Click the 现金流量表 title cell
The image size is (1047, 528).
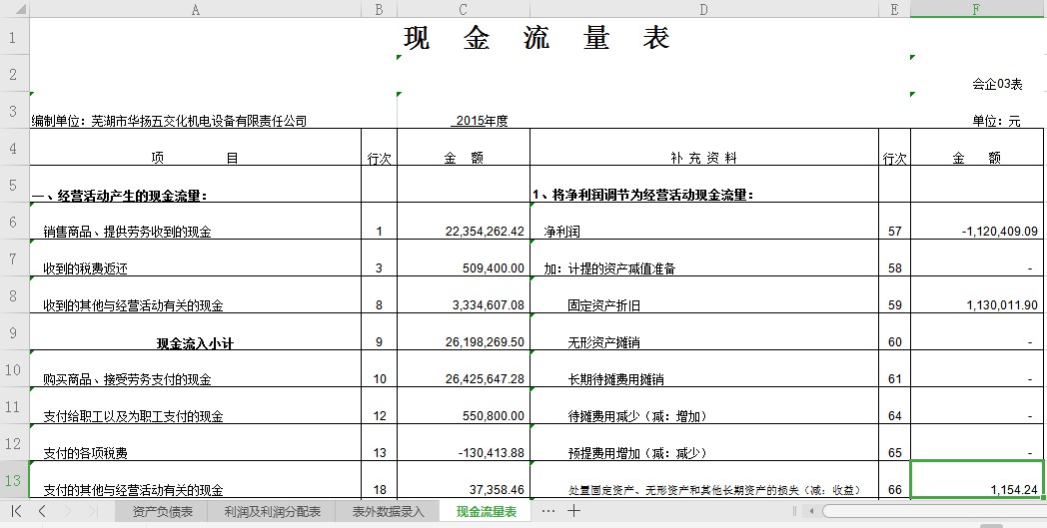(x=536, y=38)
